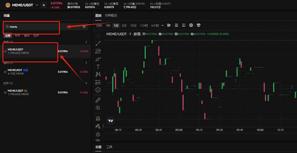297x153 pixels.
Task: Open the MEME/USDT pair dropdown arrow
Action: pos(37,5)
